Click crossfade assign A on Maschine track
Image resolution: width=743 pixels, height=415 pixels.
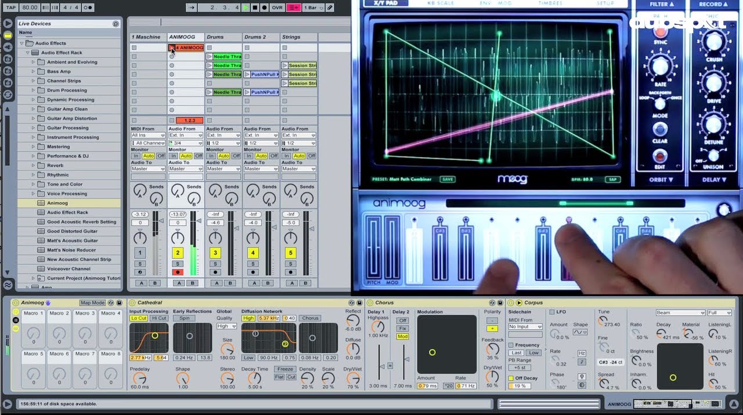pyautogui.click(x=141, y=283)
